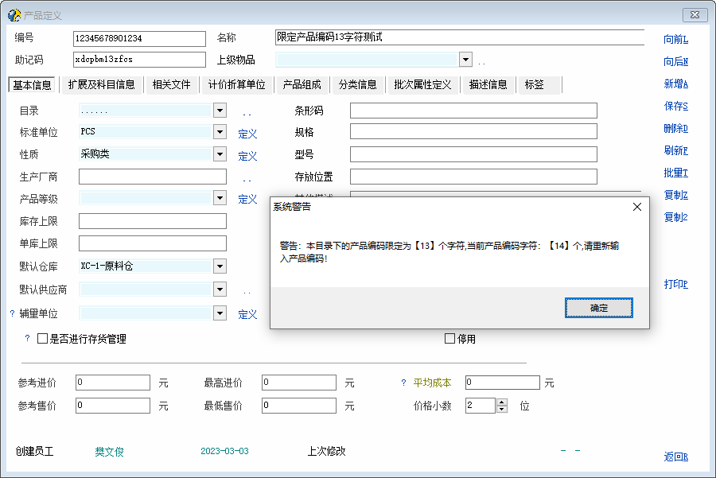Click the 保存 link on the right
The image size is (716, 478).
coord(675,107)
